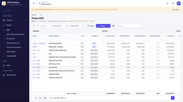Select the WIP submenu item
This screenshot has width=183, height=102.
pos(8,30)
